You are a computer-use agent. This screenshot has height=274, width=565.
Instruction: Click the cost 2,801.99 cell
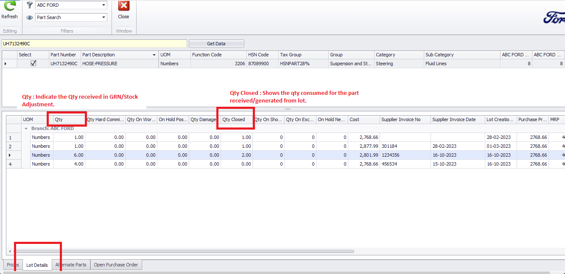pyautogui.click(x=364, y=155)
